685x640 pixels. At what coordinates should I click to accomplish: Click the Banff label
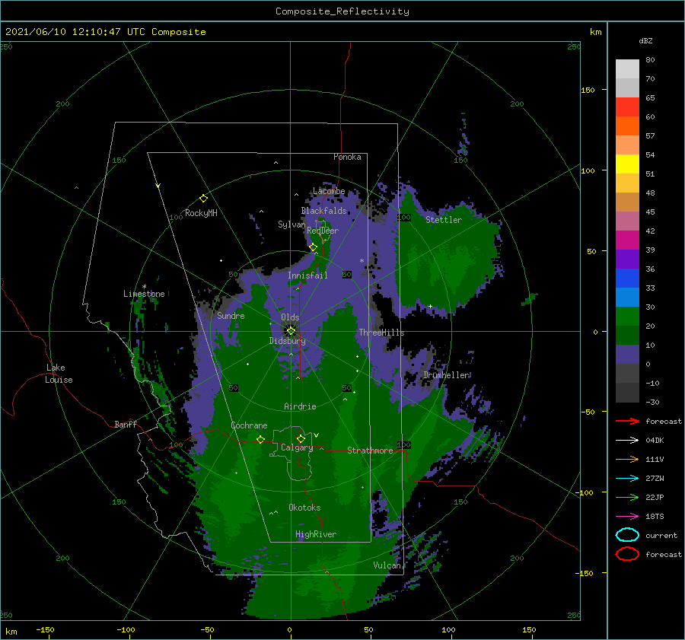[x=126, y=424]
